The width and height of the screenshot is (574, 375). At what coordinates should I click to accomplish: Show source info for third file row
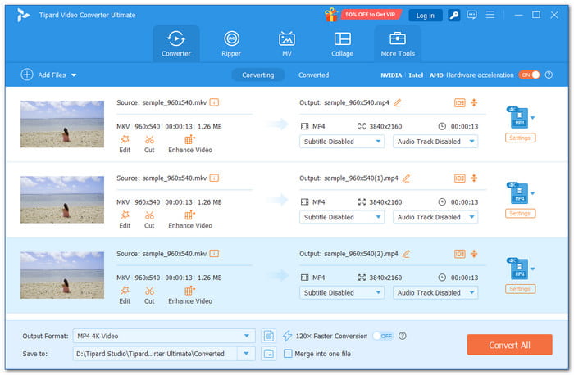pos(214,254)
